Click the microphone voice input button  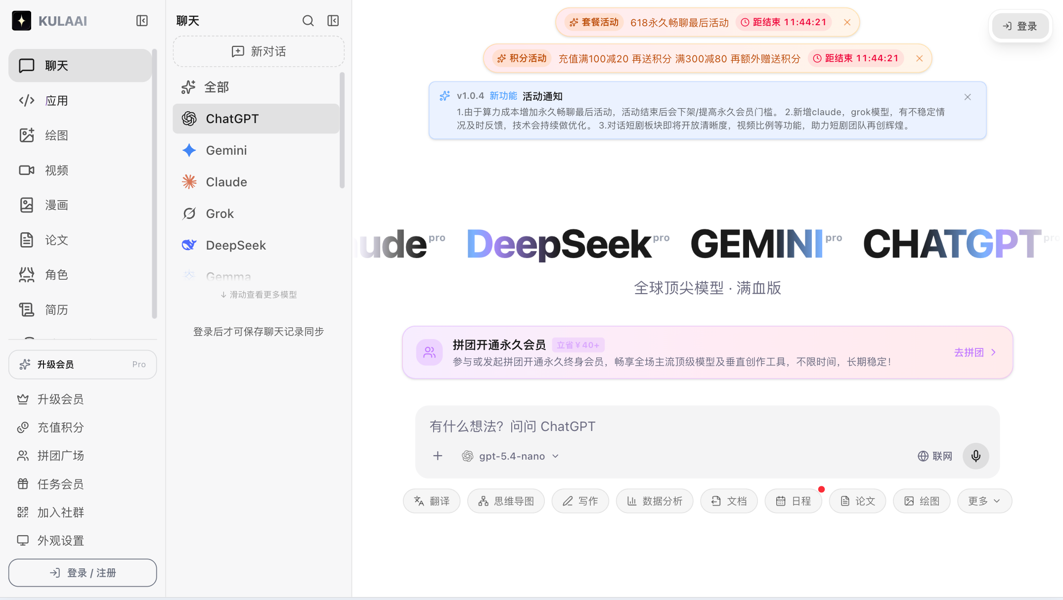click(975, 456)
